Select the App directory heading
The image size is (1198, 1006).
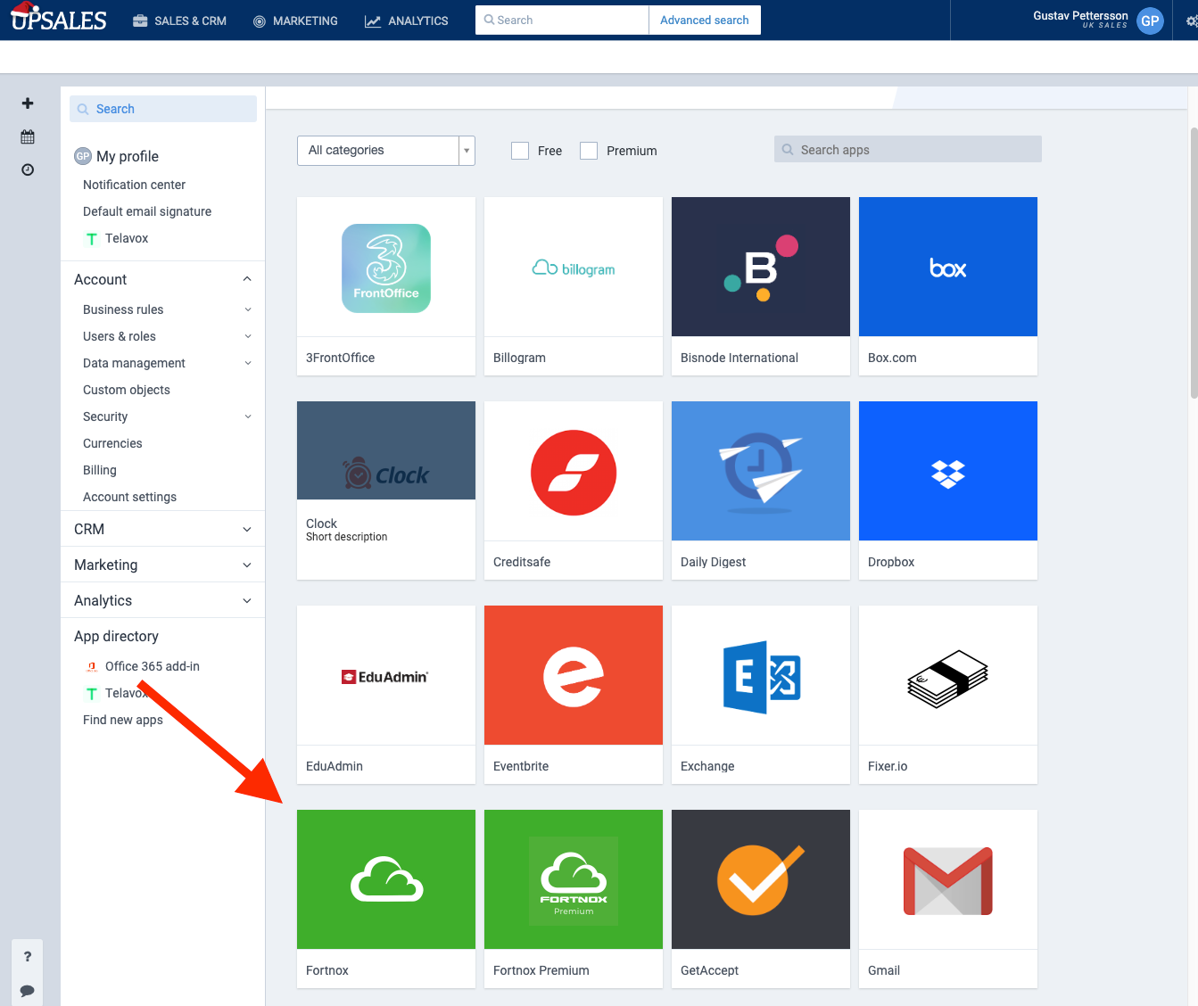click(116, 636)
